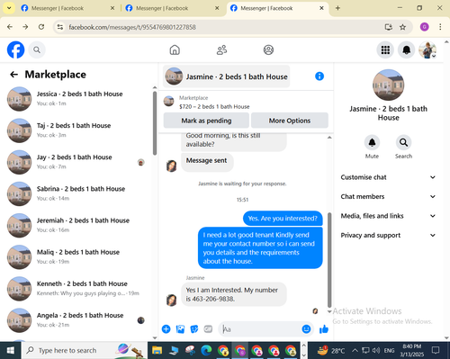
Task: Send a thumbs-up like
Action: (324, 329)
